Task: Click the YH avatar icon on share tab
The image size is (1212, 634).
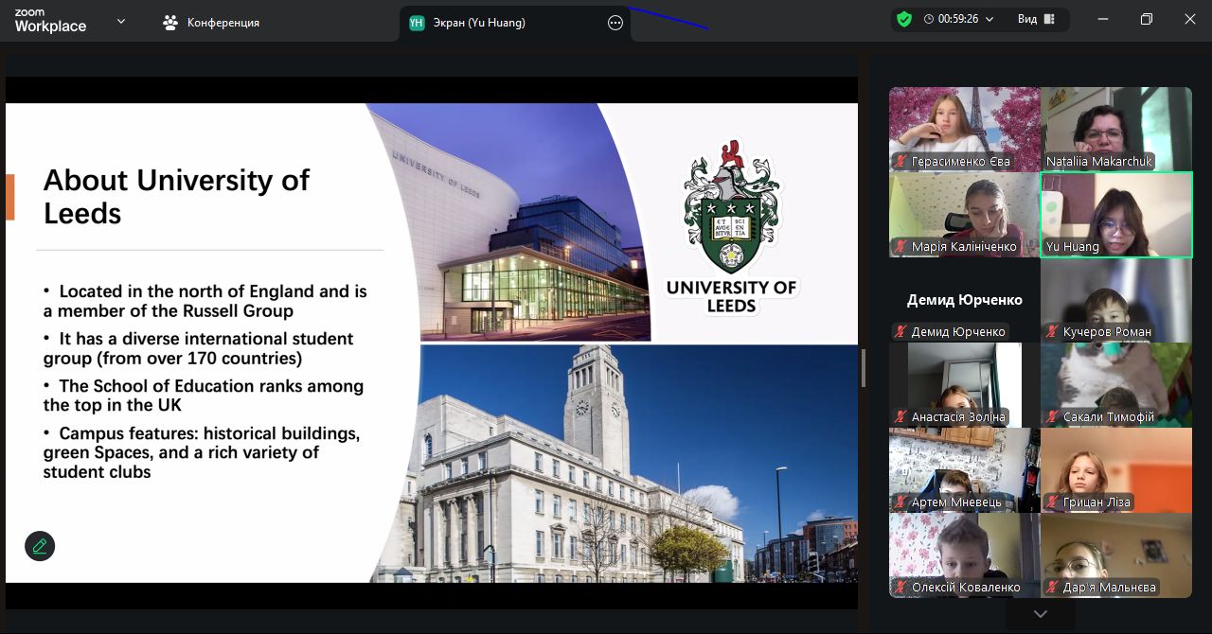Action: pyautogui.click(x=417, y=23)
